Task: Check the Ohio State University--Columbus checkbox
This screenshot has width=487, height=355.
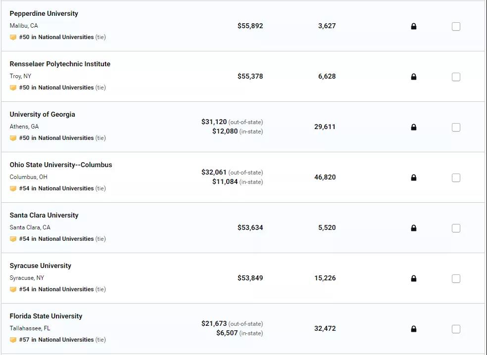Action: point(456,177)
